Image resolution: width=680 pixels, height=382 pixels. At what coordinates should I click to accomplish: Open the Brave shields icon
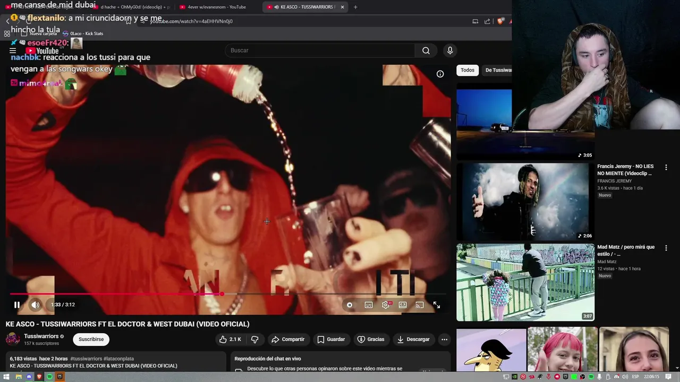coord(500,21)
